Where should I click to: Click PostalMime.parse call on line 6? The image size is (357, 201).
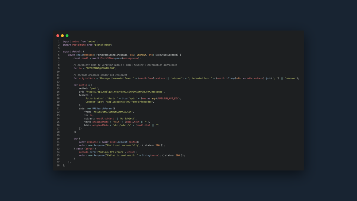[120, 58]
